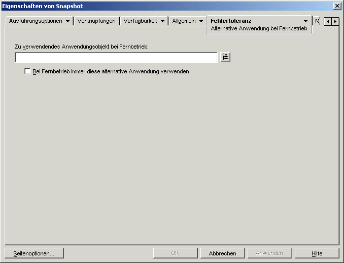Enable always use alternative application checkbox
344x263 pixels.
click(27, 71)
